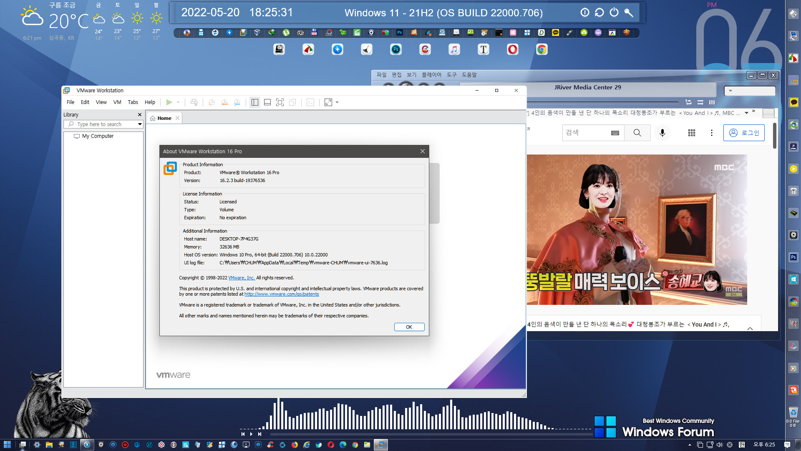The width and height of the screenshot is (801, 451).
Task: Click the on-screen keyboard icon in search box
Action: [x=615, y=133]
